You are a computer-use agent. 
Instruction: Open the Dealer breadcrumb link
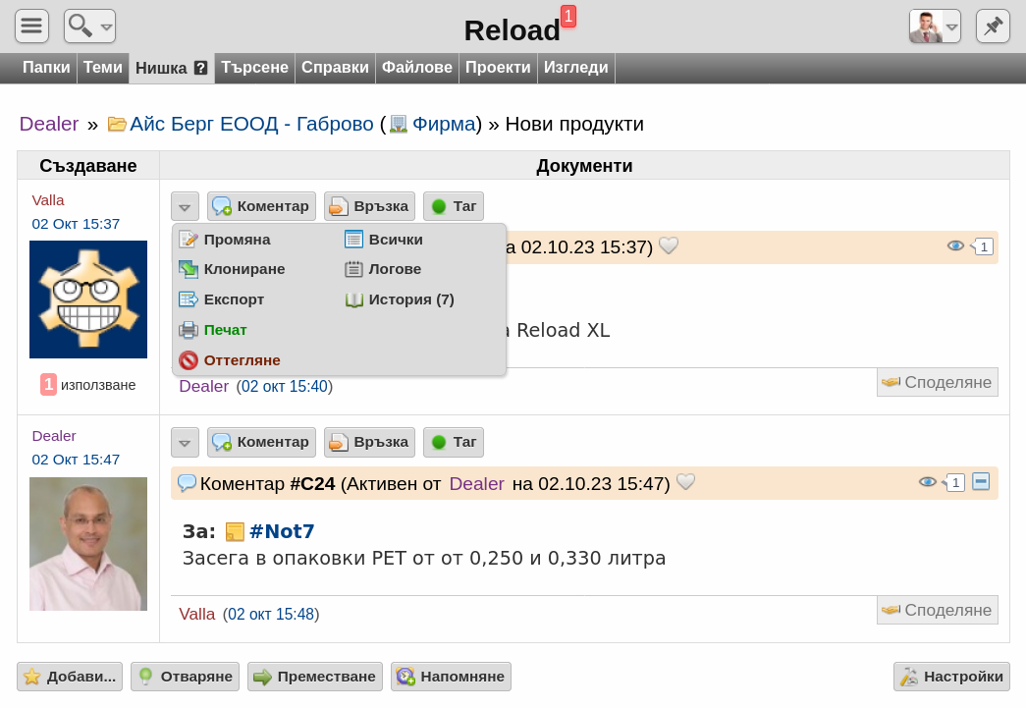pos(49,124)
